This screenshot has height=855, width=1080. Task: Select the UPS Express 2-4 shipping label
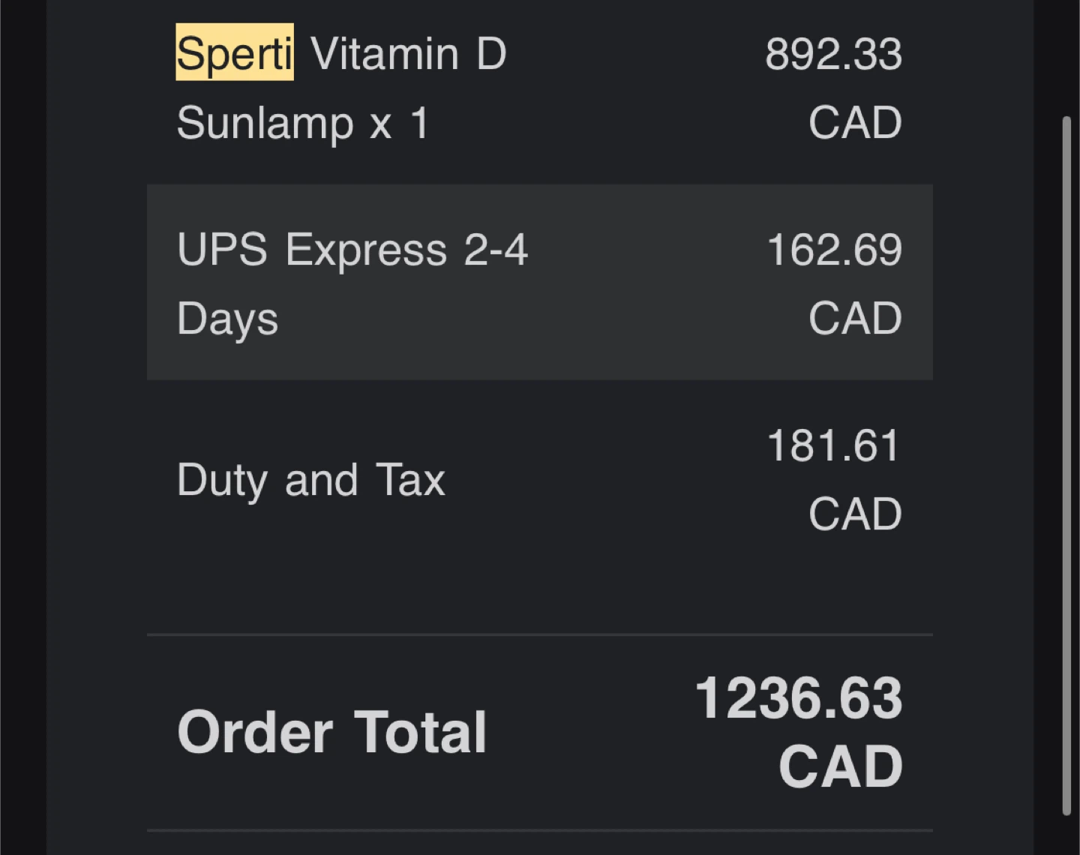[352, 250]
